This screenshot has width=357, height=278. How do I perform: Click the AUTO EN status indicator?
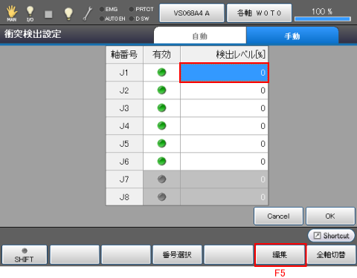[x=112, y=19]
